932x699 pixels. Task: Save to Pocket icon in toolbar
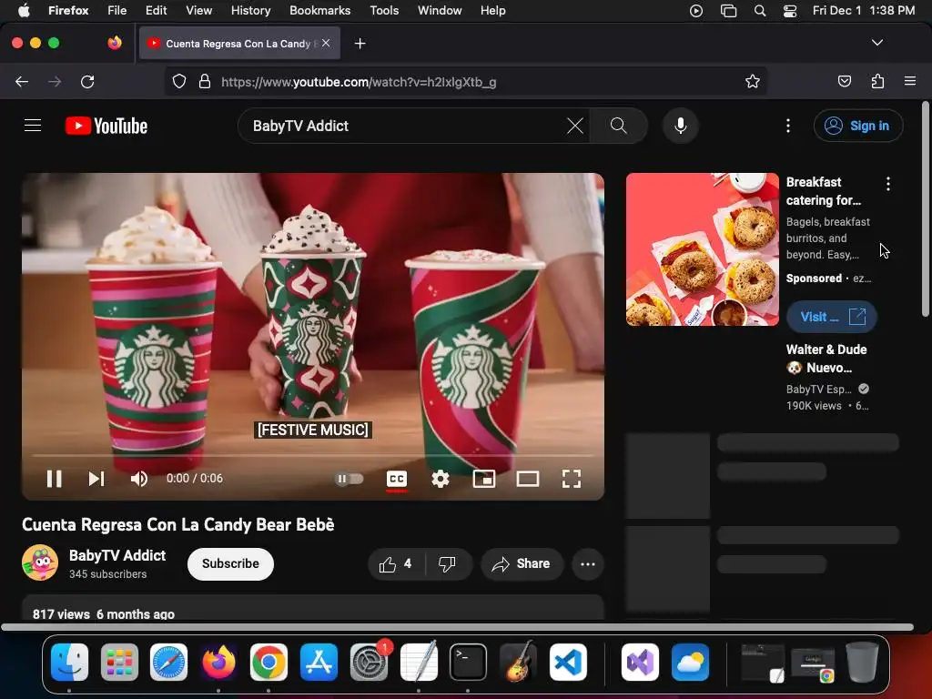tap(844, 81)
